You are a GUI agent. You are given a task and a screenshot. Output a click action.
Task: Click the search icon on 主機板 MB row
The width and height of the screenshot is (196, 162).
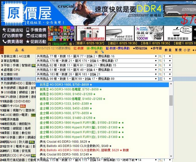tap(160, 74)
